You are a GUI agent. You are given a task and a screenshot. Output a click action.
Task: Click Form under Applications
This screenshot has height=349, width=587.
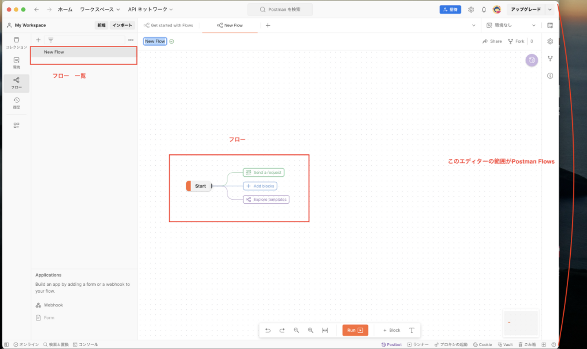(x=45, y=318)
